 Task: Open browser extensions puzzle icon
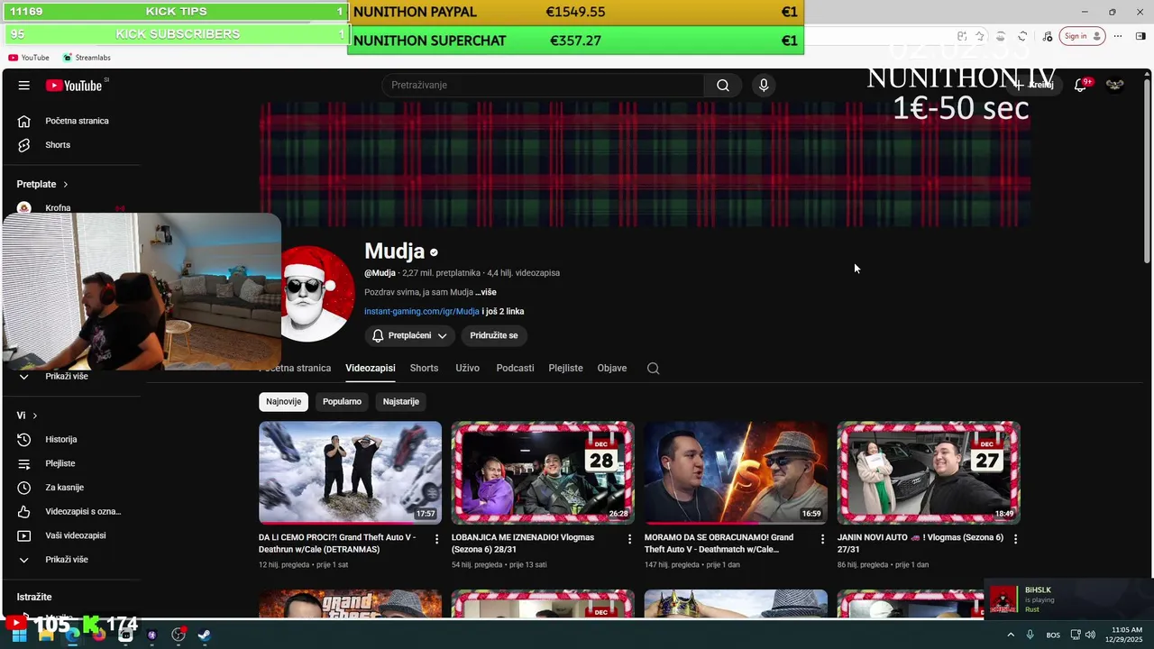click(x=1022, y=36)
